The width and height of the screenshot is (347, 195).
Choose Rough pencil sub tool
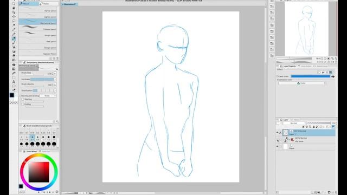[38, 34]
